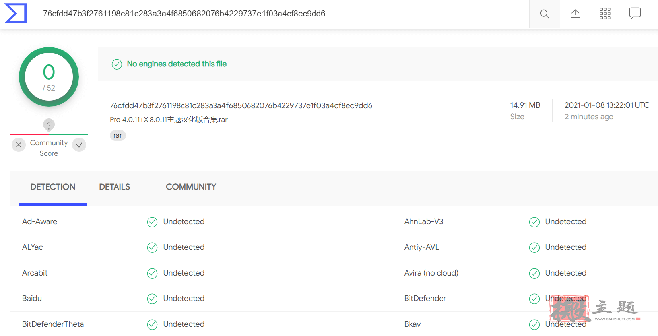658x336 pixels.
Task: Open the upload file icon
Action: click(x=575, y=14)
